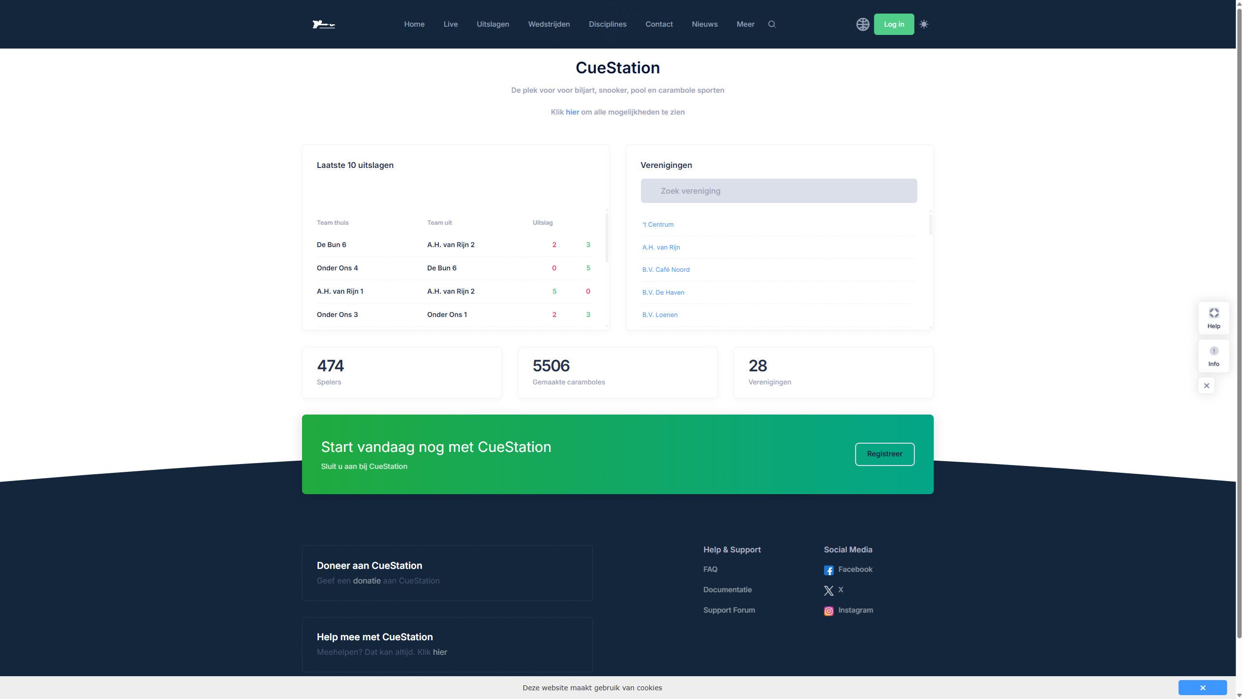Go to the Wedstrijden menu item

(x=549, y=24)
